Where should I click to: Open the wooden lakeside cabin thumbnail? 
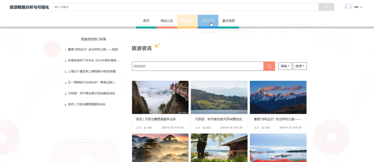[x=219, y=148]
